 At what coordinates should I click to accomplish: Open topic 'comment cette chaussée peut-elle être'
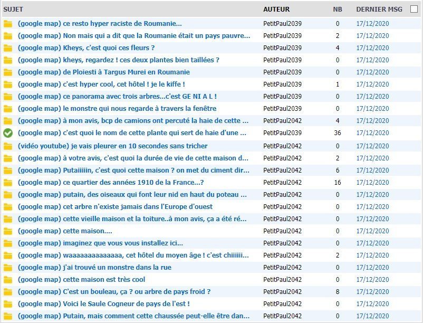[134, 316]
